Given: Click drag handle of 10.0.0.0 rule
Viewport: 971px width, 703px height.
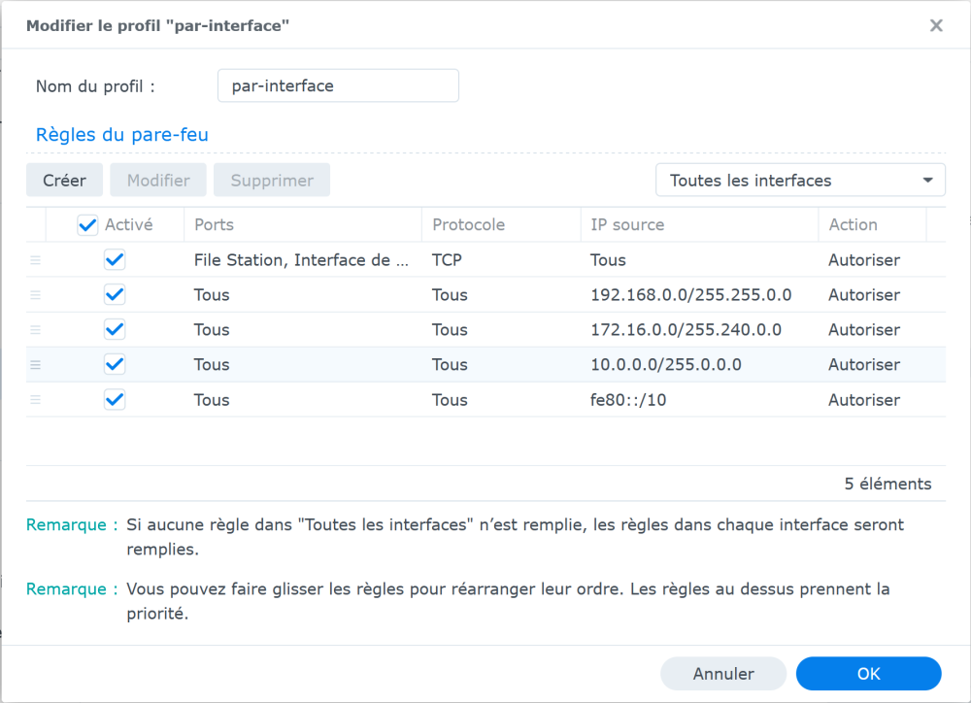Looking at the screenshot, I should 36,365.
